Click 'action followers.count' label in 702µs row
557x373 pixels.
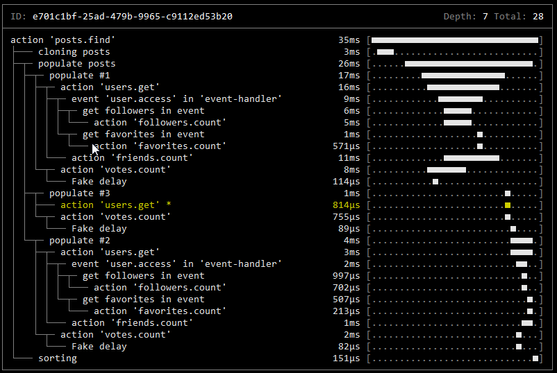click(x=160, y=288)
